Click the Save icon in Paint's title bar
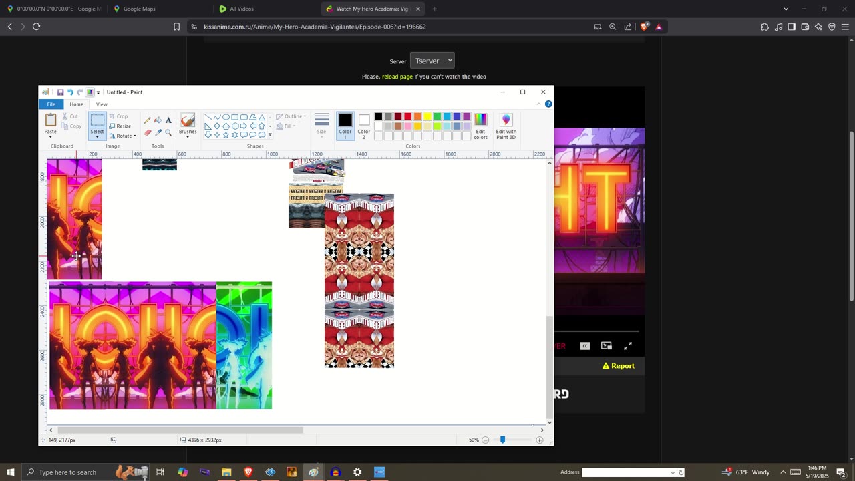855x481 pixels. [60, 92]
